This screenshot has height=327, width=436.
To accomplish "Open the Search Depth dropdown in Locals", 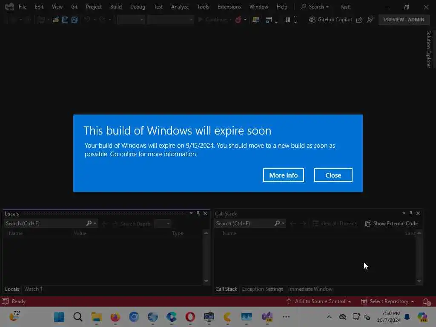I will (x=162, y=224).
